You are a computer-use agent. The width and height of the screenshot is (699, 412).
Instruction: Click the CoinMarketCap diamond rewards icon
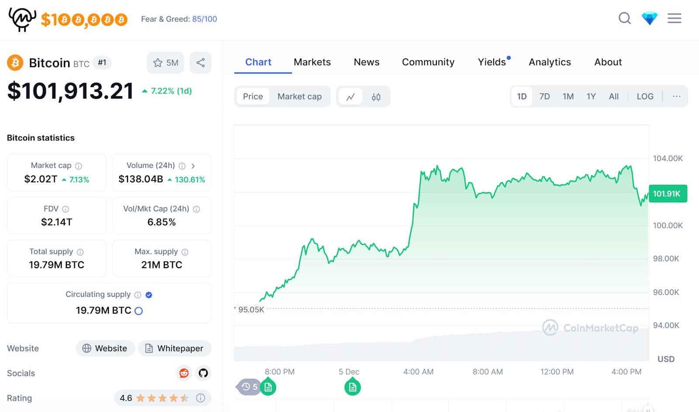coord(650,18)
